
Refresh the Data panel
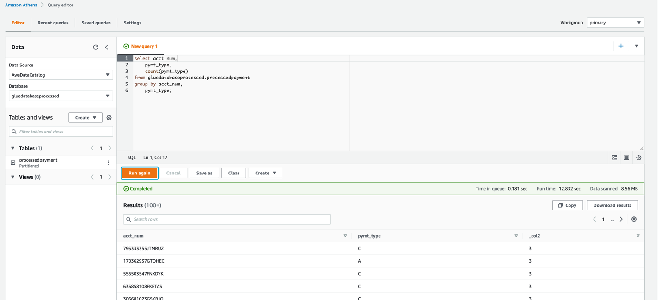pos(96,47)
